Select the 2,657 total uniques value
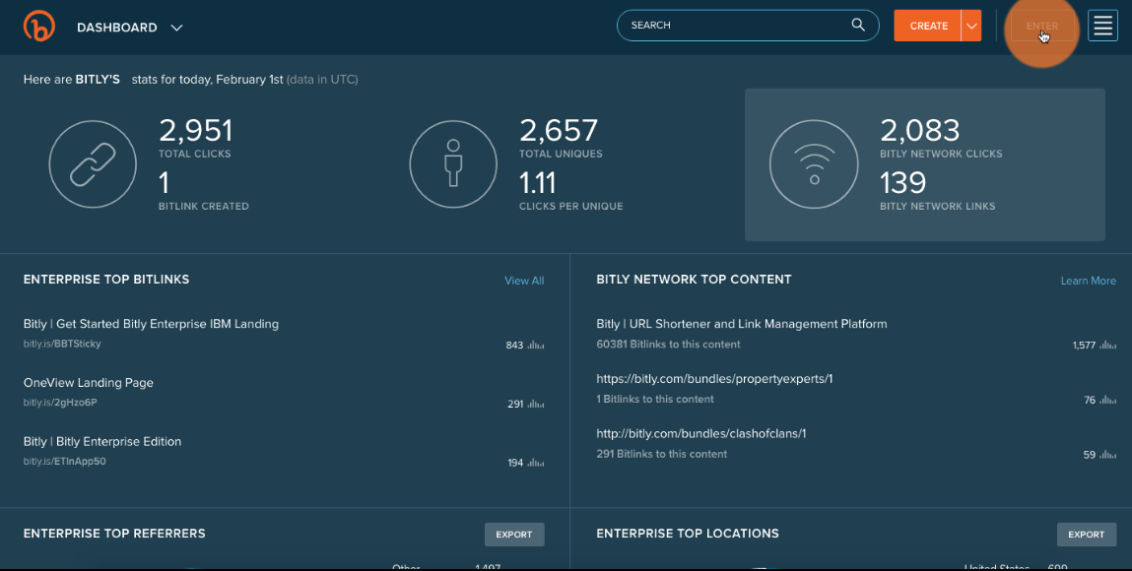The image size is (1132, 571). click(558, 131)
